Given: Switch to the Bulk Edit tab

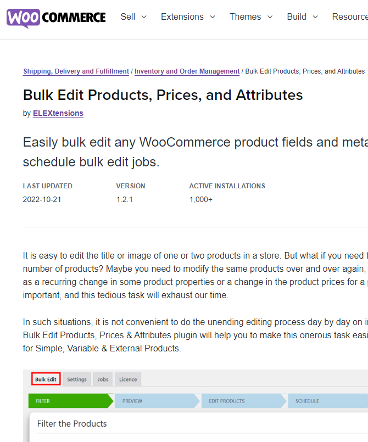Looking at the screenshot, I should [46, 379].
